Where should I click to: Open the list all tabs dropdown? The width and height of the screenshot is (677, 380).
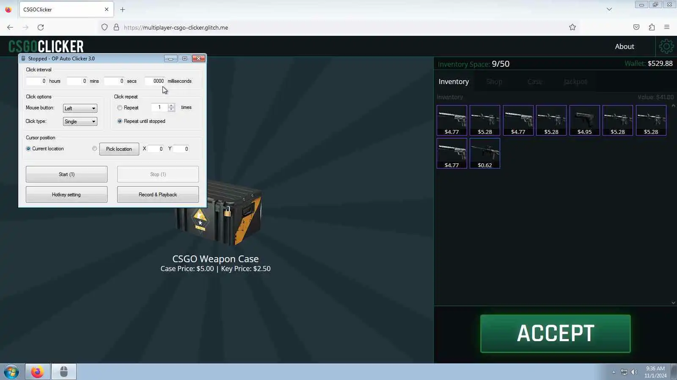(x=609, y=9)
